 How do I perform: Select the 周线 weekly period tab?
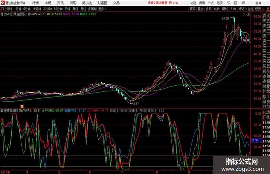click(75, 9)
